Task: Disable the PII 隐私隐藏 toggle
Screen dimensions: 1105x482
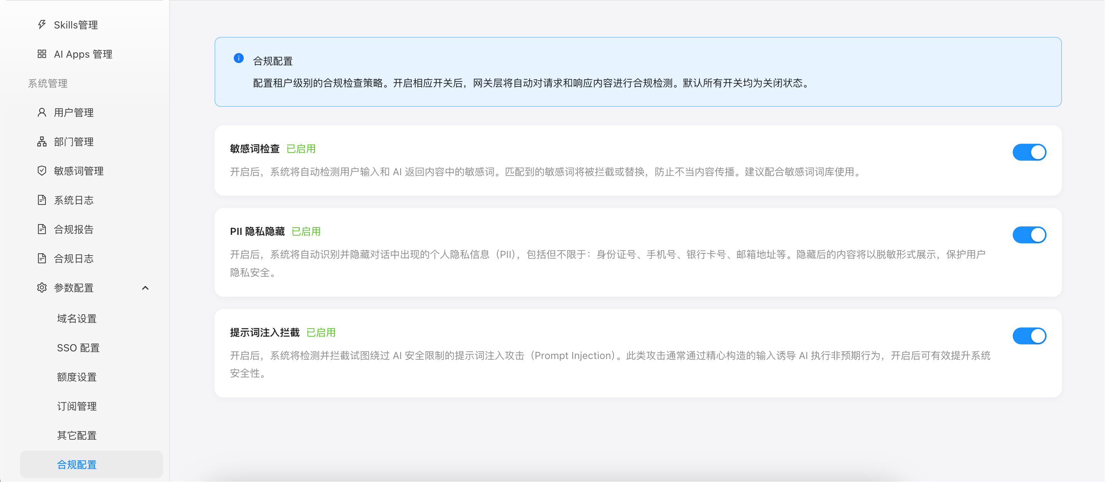Action: click(x=1029, y=235)
